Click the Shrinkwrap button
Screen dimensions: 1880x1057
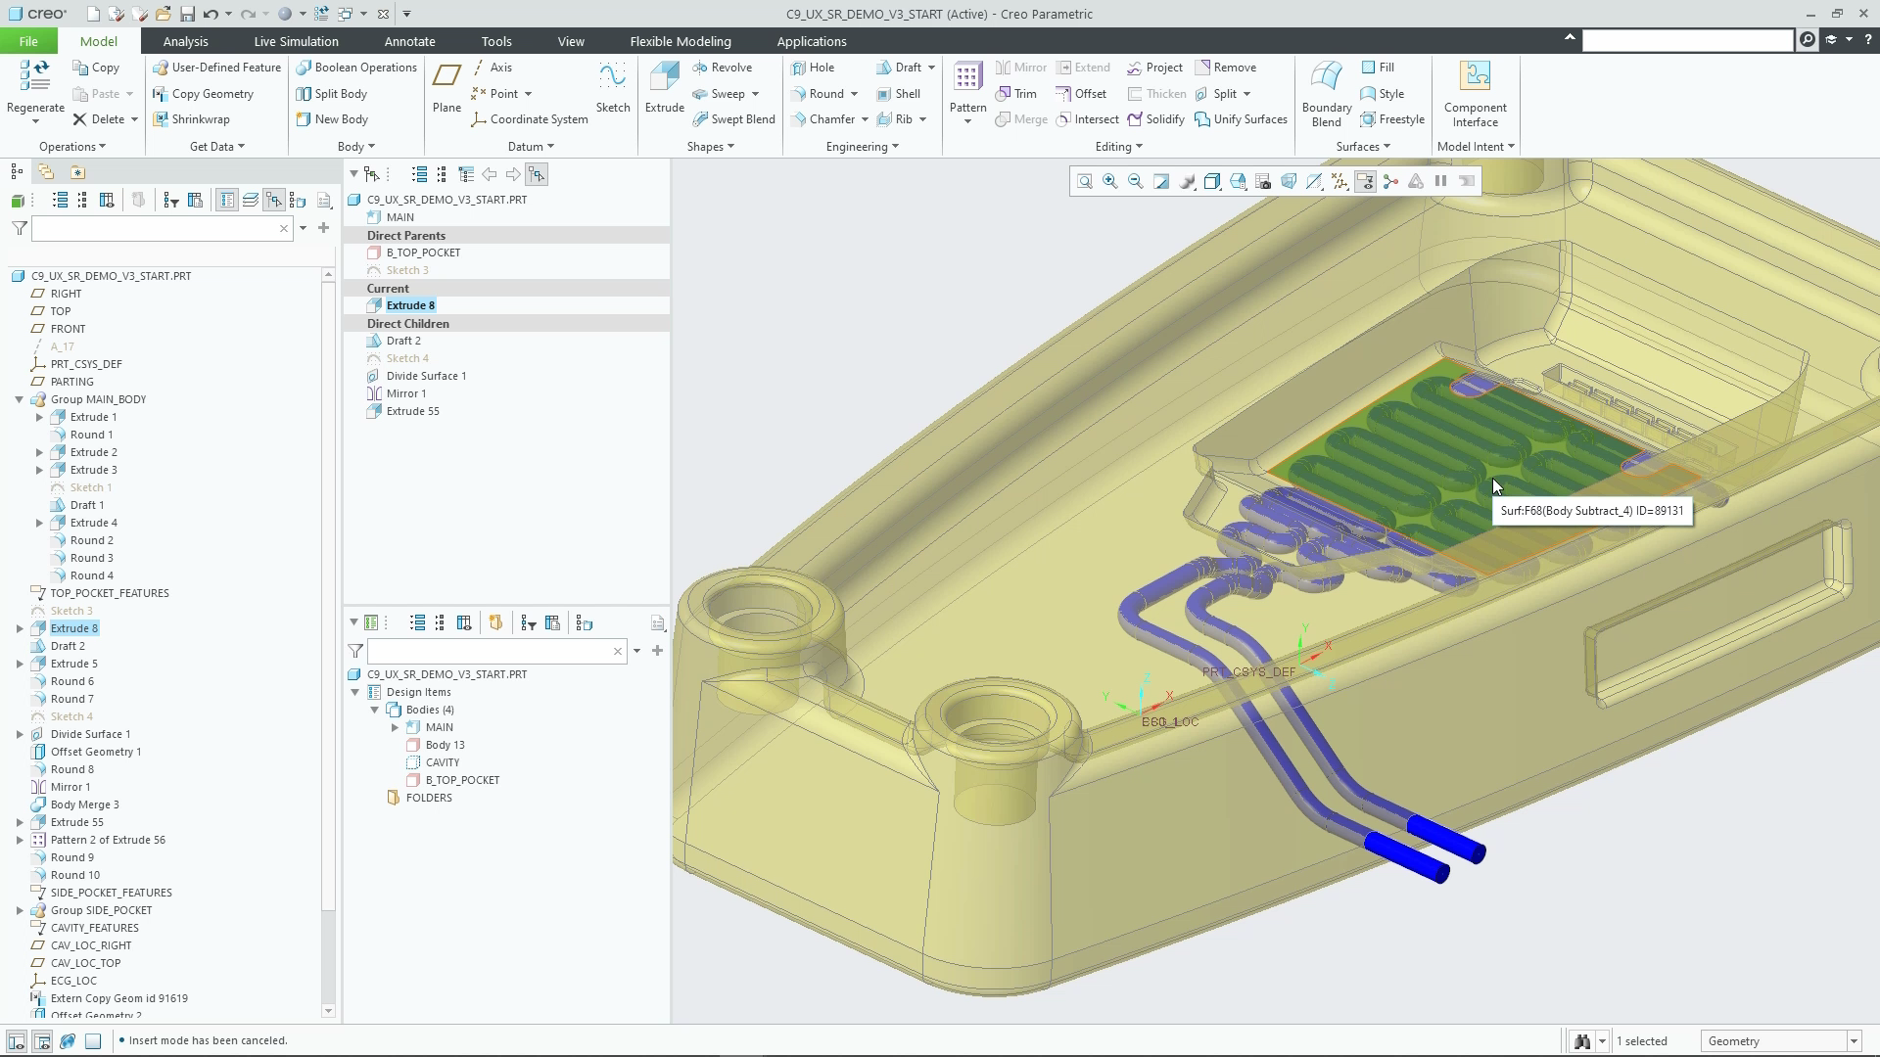(191, 119)
